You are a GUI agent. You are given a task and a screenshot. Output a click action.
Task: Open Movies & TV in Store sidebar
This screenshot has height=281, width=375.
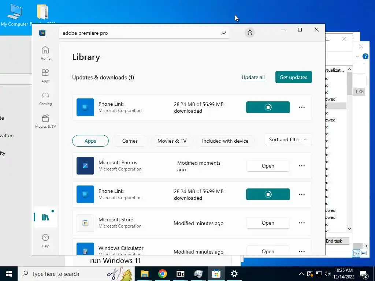45,121
